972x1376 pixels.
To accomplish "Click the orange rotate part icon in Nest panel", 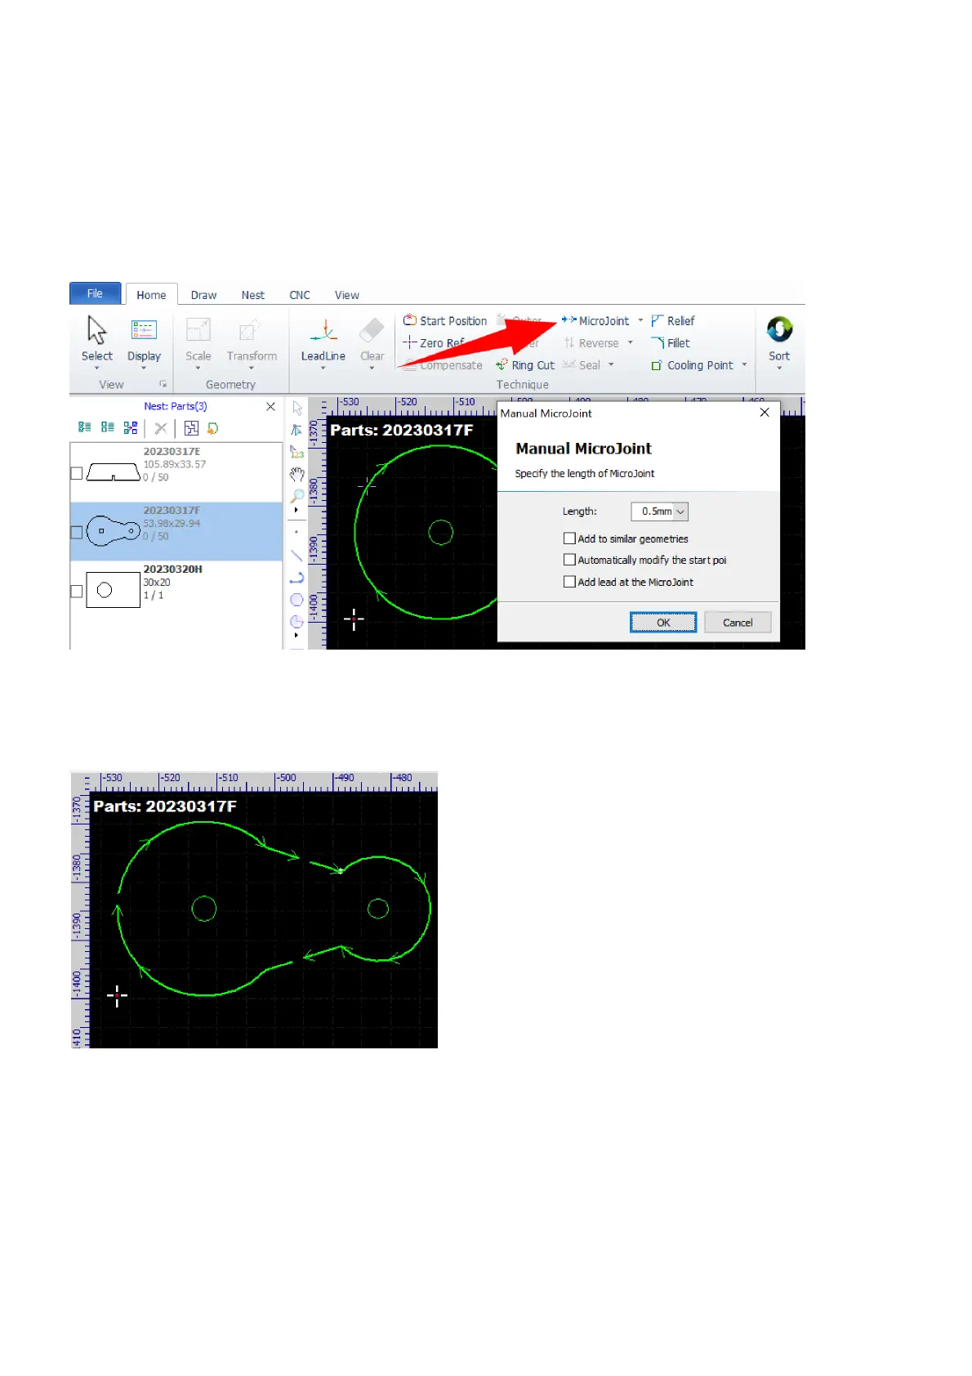I will pos(212,428).
